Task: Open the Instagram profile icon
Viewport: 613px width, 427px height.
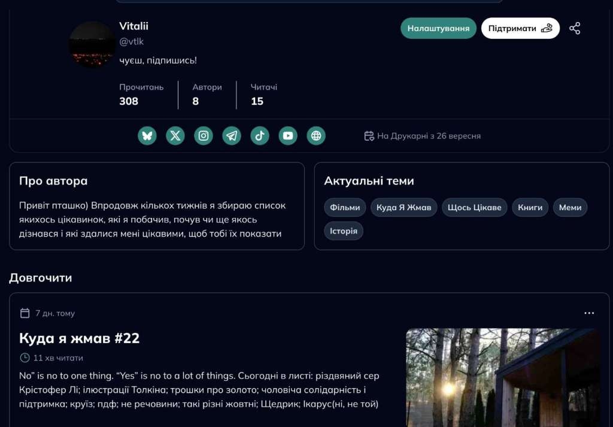Action: (x=204, y=136)
